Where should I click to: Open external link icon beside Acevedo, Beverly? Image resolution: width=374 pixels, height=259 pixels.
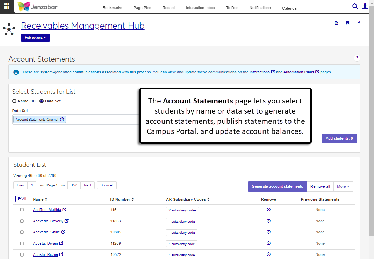67,221
